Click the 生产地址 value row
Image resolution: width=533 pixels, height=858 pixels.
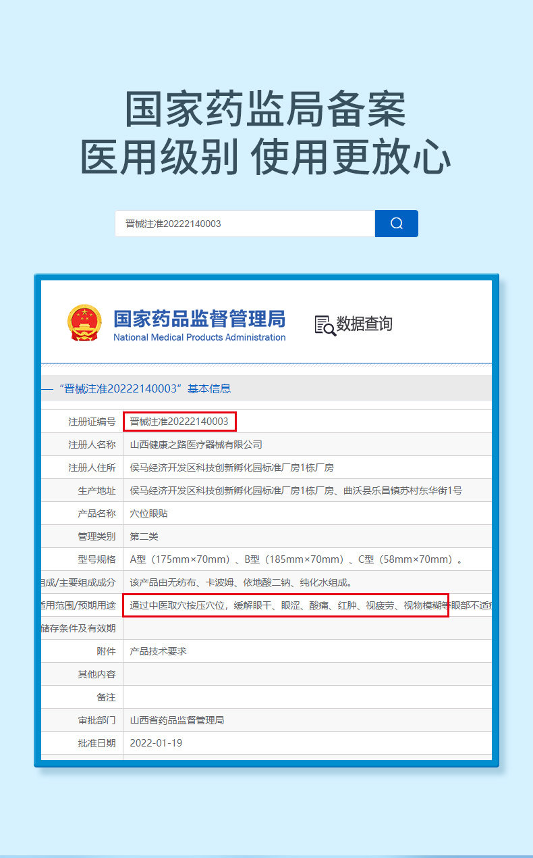[x=296, y=490]
